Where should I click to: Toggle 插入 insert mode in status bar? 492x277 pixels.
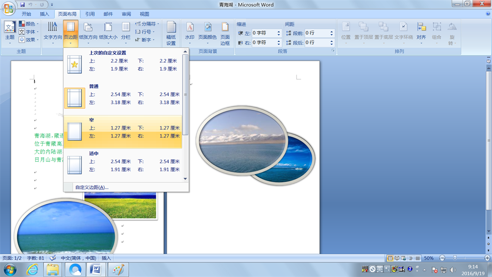tap(106, 258)
